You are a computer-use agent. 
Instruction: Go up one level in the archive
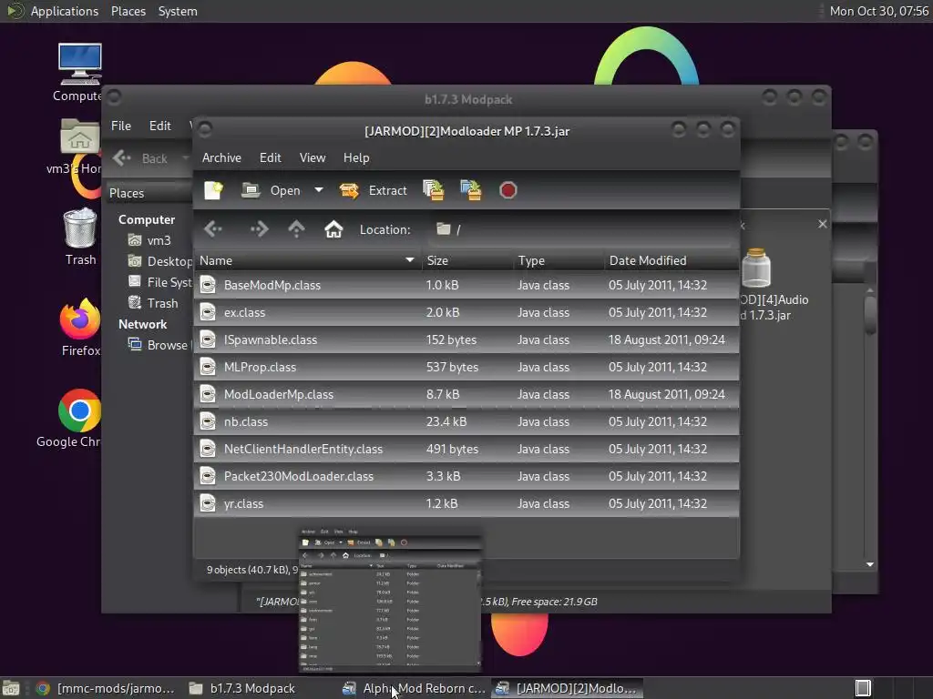click(x=296, y=229)
